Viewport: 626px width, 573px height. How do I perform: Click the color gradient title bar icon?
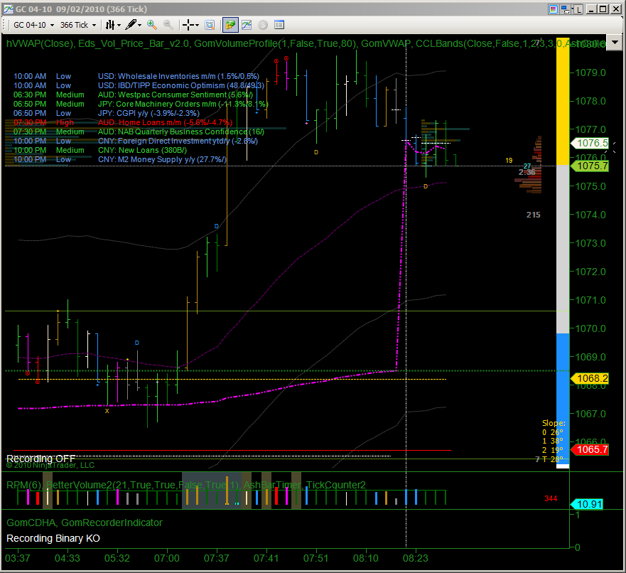click(x=554, y=9)
